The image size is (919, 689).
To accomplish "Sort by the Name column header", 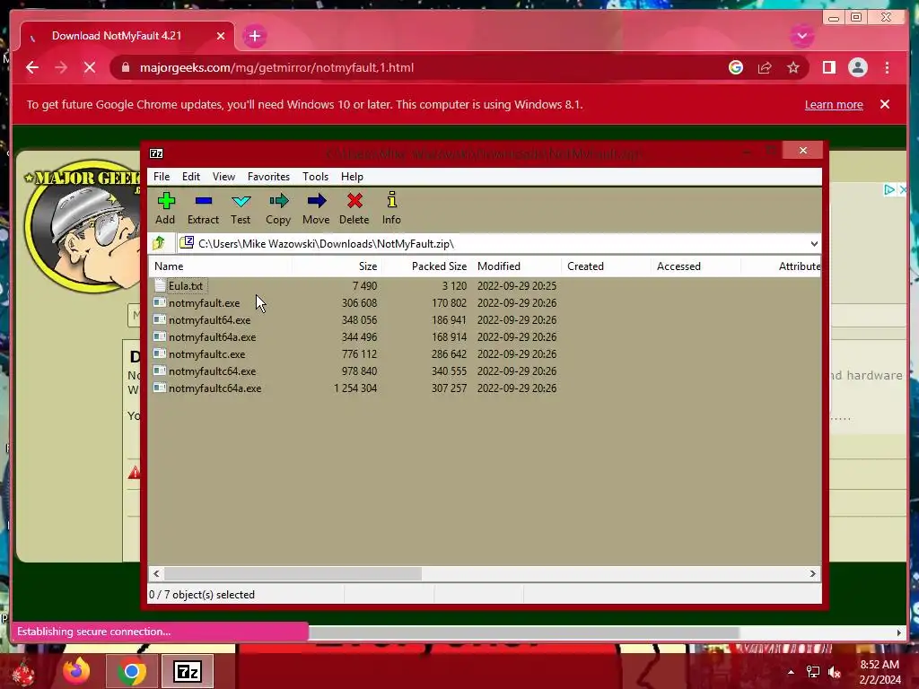I will (x=221, y=266).
